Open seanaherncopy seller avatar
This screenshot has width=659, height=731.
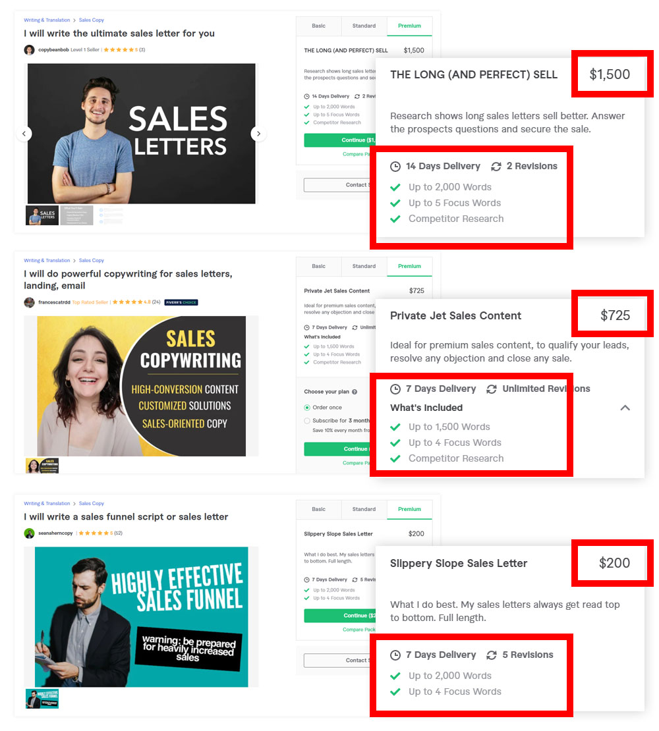click(x=30, y=533)
